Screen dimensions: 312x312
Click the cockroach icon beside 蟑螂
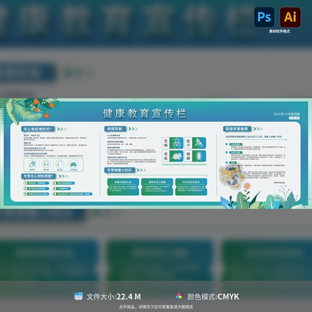[199, 156]
